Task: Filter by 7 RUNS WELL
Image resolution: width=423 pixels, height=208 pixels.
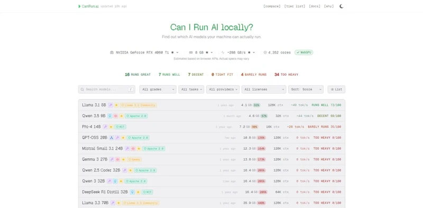Action: point(169,75)
